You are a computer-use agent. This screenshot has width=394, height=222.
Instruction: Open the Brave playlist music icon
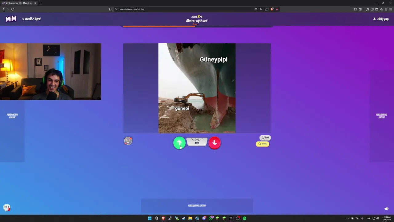(x=368, y=9)
